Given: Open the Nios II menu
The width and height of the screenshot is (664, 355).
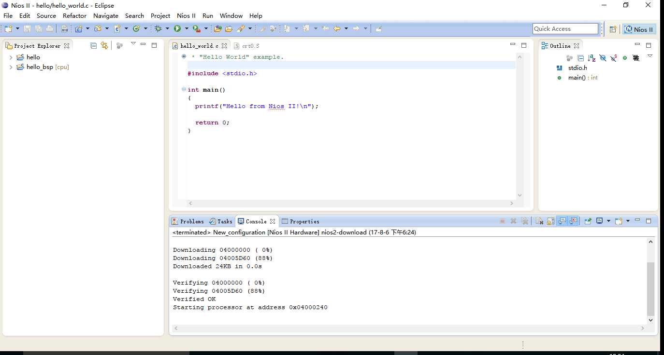Looking at the screenshot, I should pos(186,15).
